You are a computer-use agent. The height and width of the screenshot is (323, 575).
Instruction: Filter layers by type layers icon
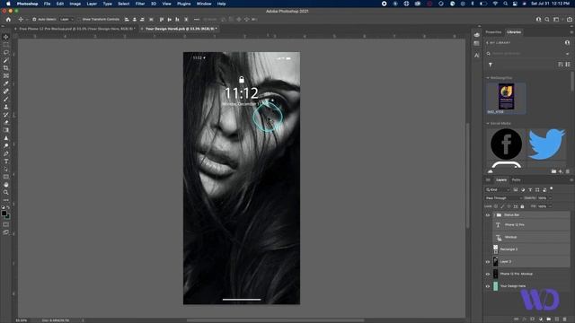coord(530,189)
